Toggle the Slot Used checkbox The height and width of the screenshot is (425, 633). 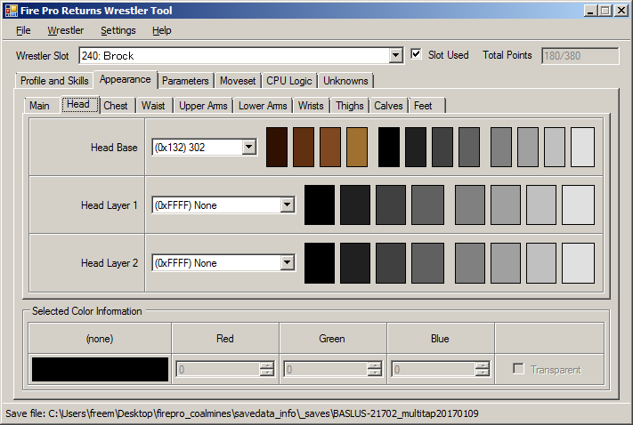(x=417, y=55)
